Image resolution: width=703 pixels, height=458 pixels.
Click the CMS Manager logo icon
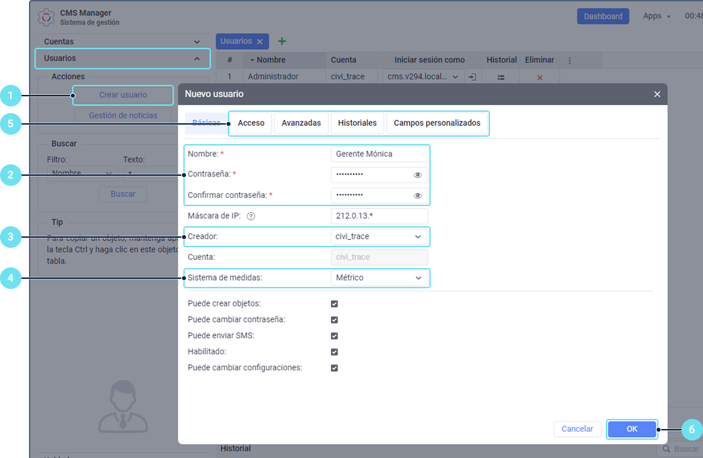pos(47,18)
